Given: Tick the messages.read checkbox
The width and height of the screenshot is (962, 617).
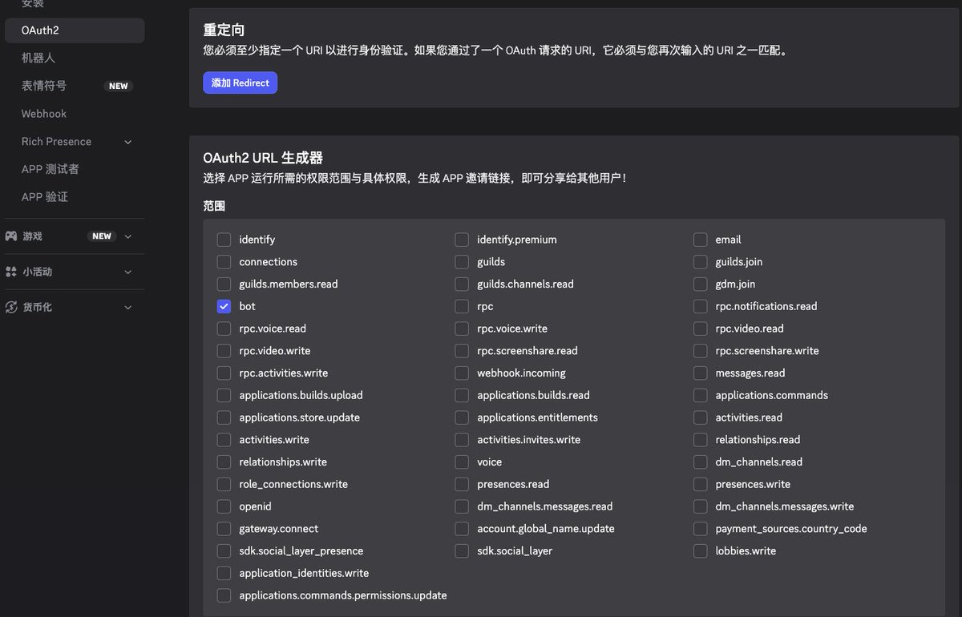Looking at the screenshot, I should [701, 373].
